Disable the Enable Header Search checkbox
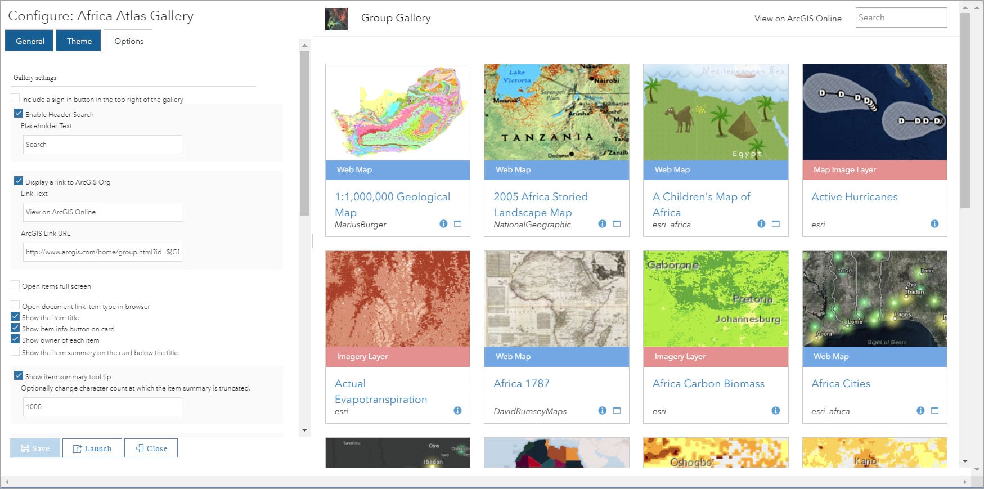The height and width of the screenshot is (489, 984). tap(19, 114)
